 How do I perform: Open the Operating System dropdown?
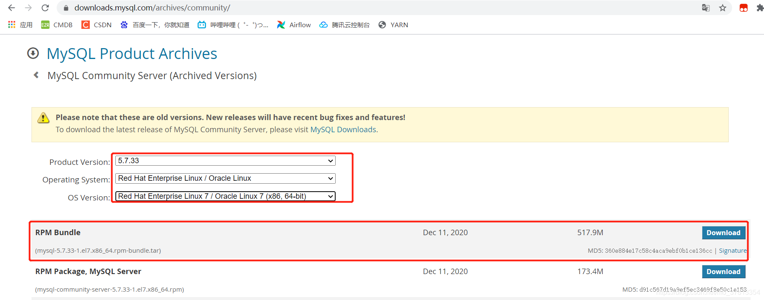pyautogui.click(x=225, y=178)
